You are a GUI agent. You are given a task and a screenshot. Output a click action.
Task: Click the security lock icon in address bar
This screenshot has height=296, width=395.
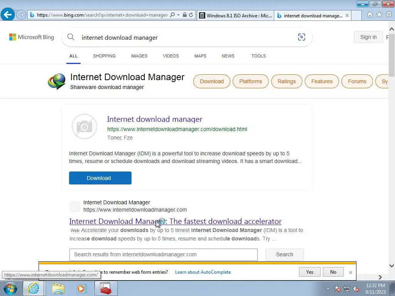pos(185,15)
